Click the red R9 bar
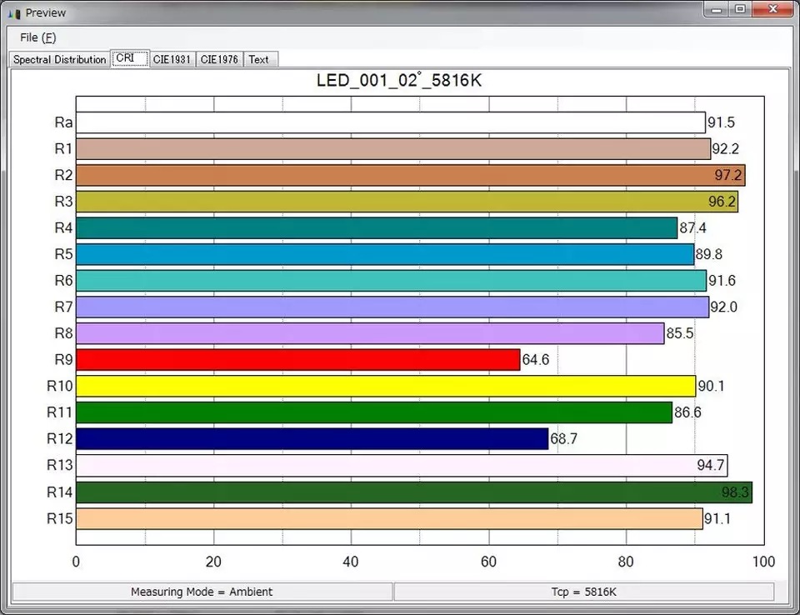The height and width of the screenshot is (615, 800). (x=297, y=360)
